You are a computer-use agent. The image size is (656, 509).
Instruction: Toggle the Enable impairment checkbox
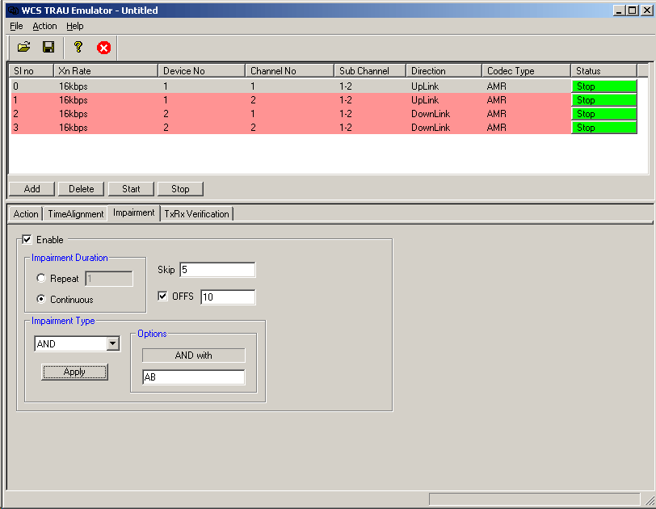coord(27,240)
